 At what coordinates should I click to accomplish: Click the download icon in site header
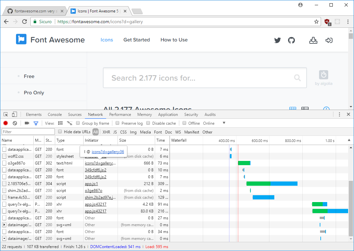click(313, 40)
